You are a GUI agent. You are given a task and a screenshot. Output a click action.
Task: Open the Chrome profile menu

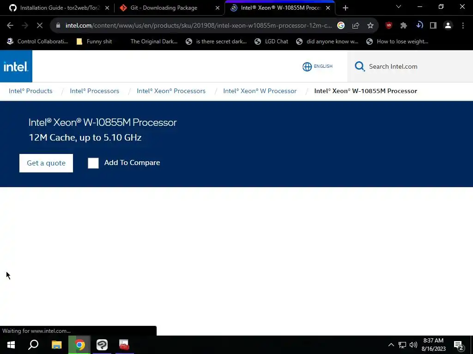pos(448,26)
